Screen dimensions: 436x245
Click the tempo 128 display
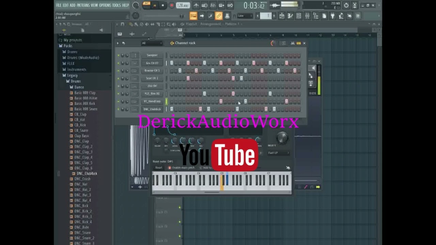click(x=183, y=5)
